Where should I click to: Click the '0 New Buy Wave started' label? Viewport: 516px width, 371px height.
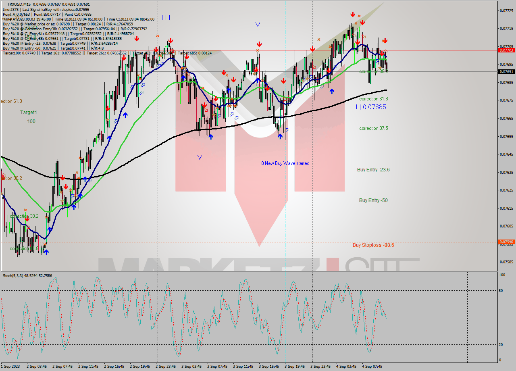[285, 163]
